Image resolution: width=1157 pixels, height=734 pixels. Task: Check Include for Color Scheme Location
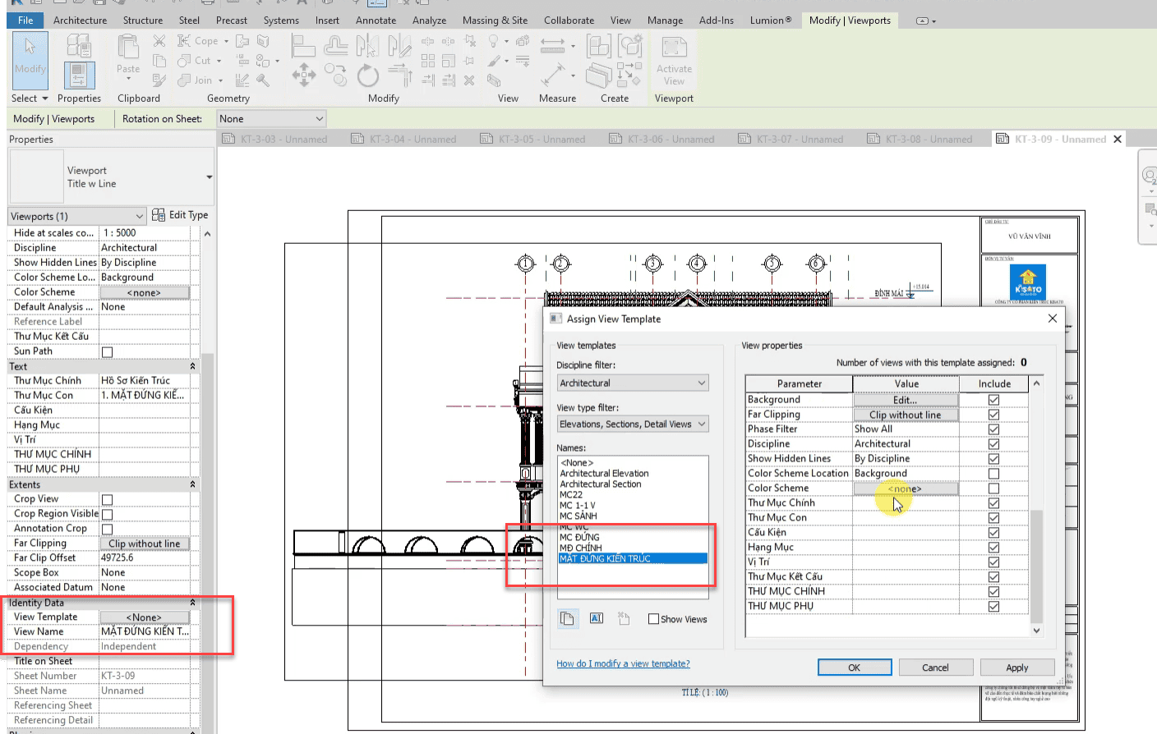[x=993, y=474]
